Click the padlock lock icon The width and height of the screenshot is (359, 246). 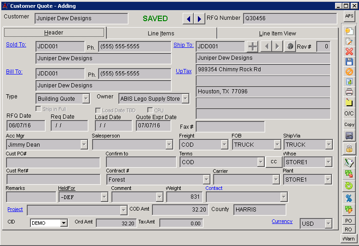349,149
